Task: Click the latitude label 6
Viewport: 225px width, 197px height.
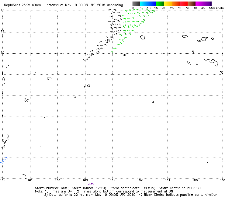Action: [2, 94]
